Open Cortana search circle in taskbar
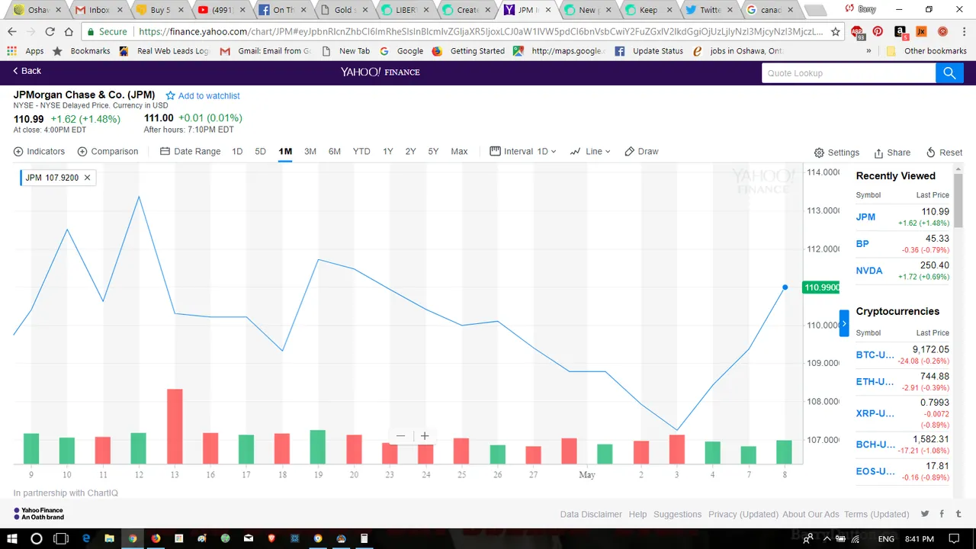This screenshot has height=549, width=976. [x=36, y=538]
